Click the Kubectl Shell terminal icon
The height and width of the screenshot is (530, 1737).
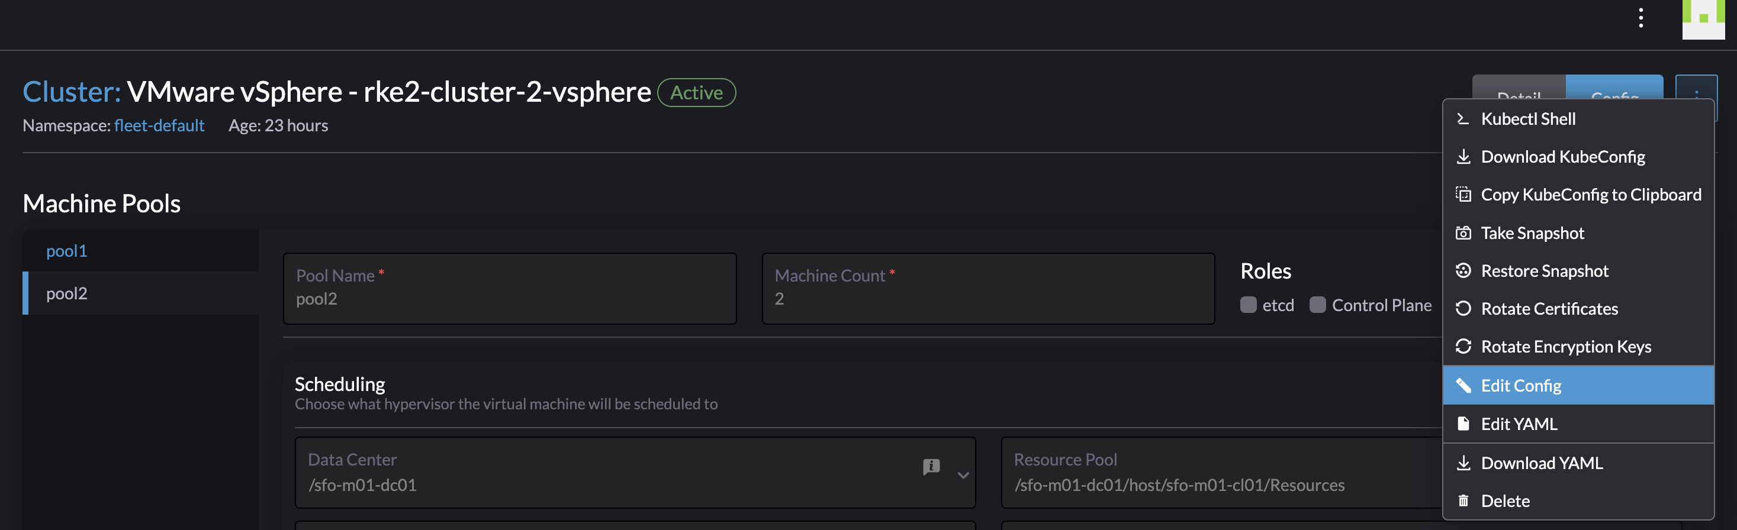point(1462,119)
